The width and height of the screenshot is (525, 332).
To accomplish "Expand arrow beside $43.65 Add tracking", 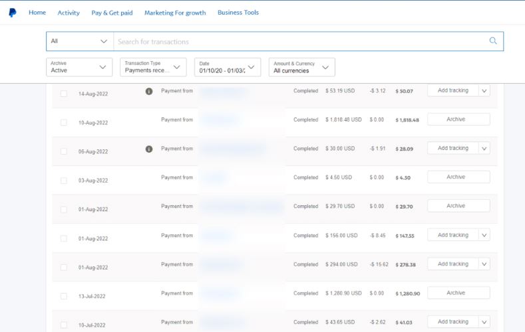I will 484,321.
